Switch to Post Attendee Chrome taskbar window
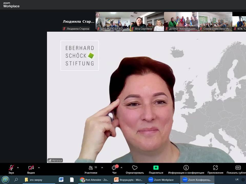This screenshot has height=184, width=246. [x=94, y=180]
